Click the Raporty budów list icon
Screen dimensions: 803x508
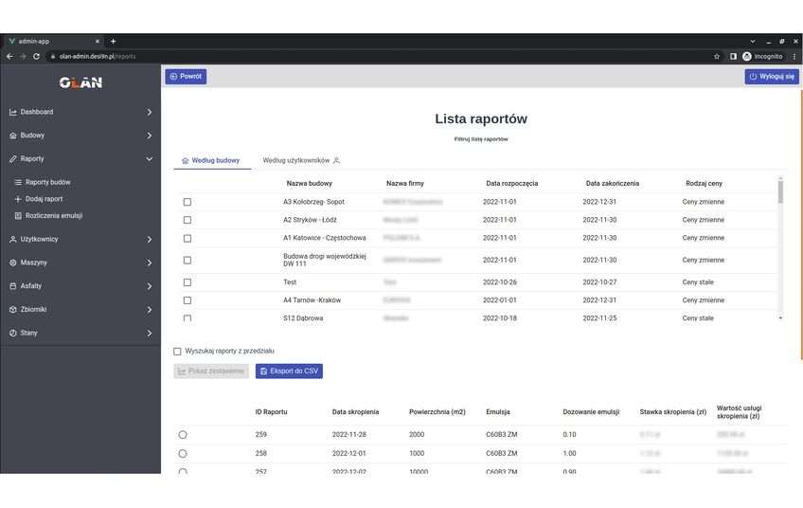(x=18, y=183)
